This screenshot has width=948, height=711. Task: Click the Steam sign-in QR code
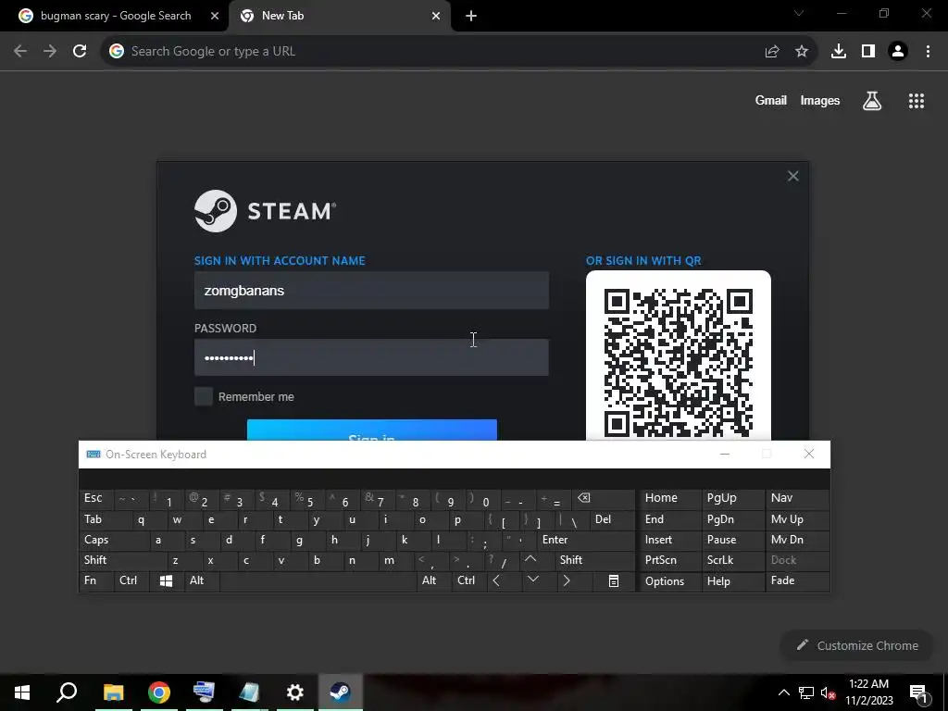click(679, 360)
